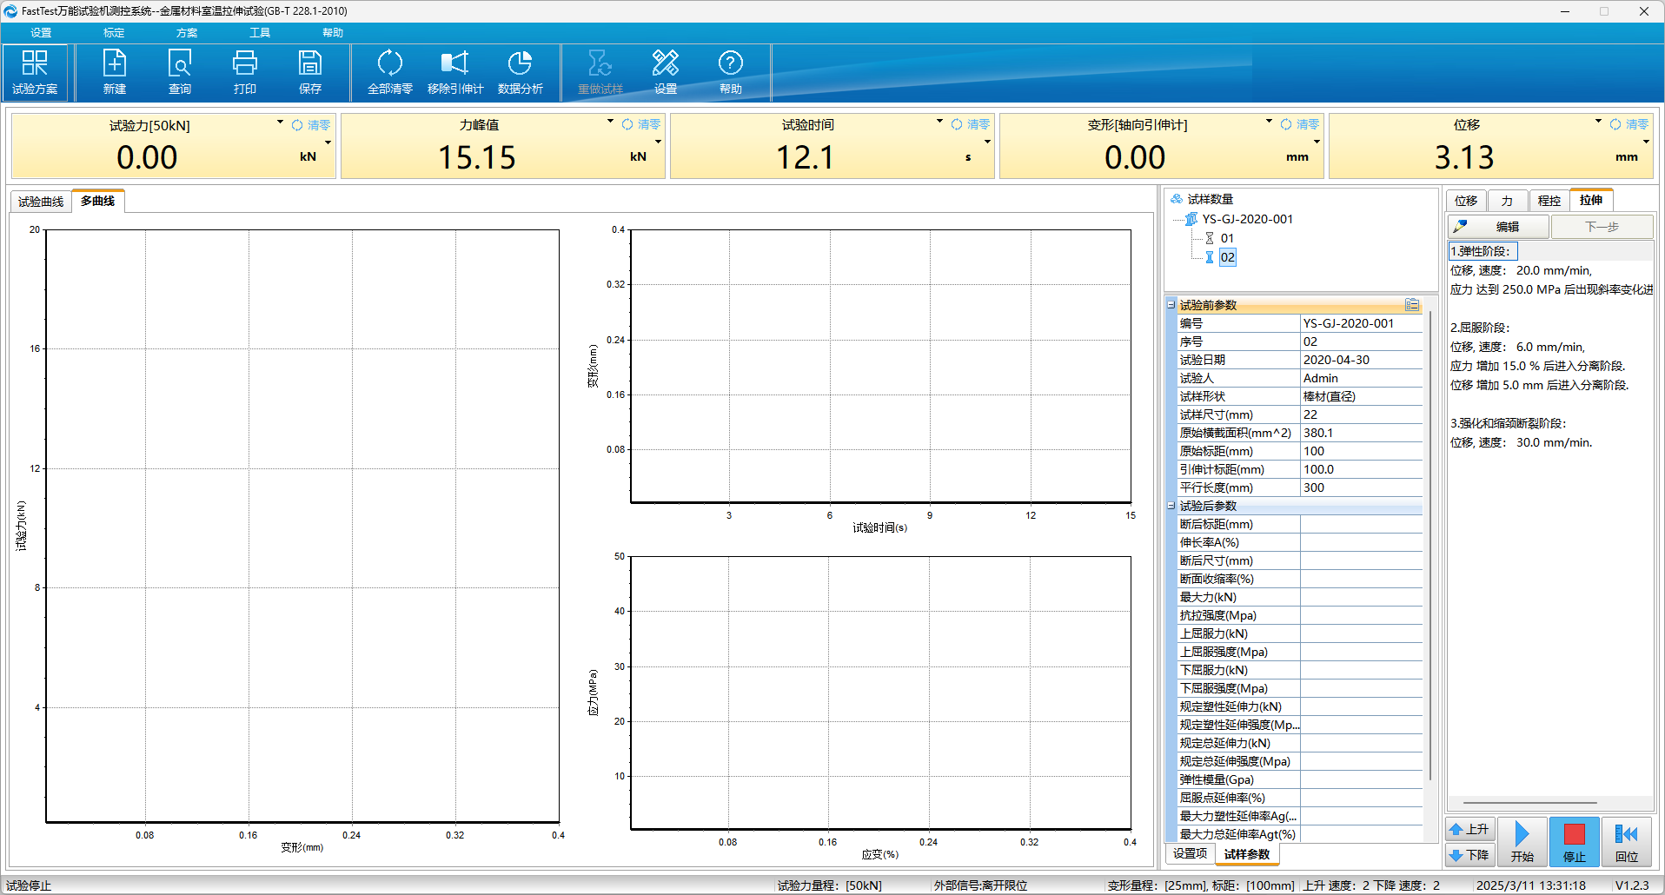Click the 试验方案 test plan icon
The width and height of the screenshot is (1665, 895).
35,72
